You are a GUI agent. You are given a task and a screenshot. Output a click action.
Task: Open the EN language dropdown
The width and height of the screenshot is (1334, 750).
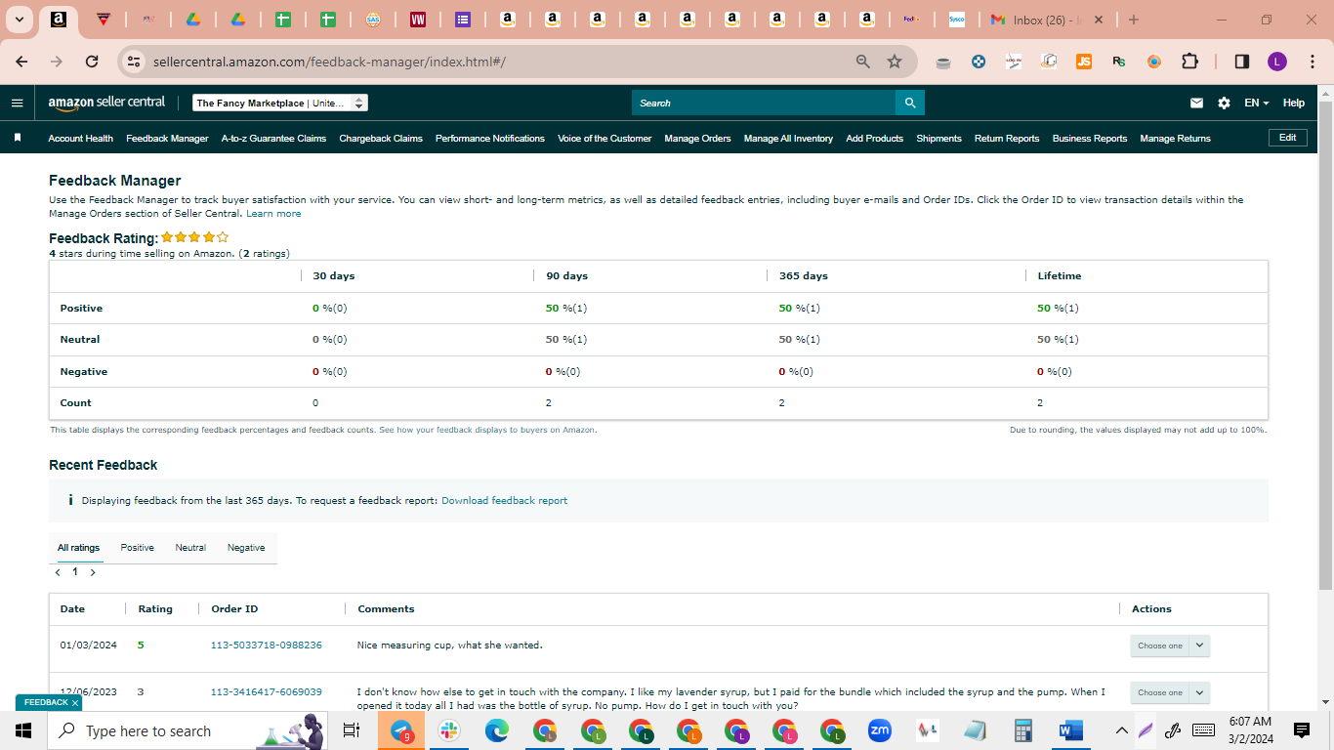point(1257,103)
